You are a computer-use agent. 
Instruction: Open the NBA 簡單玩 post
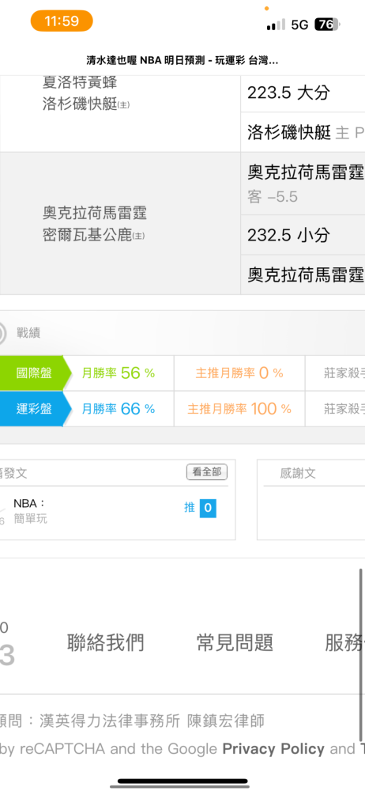point(30,510)
